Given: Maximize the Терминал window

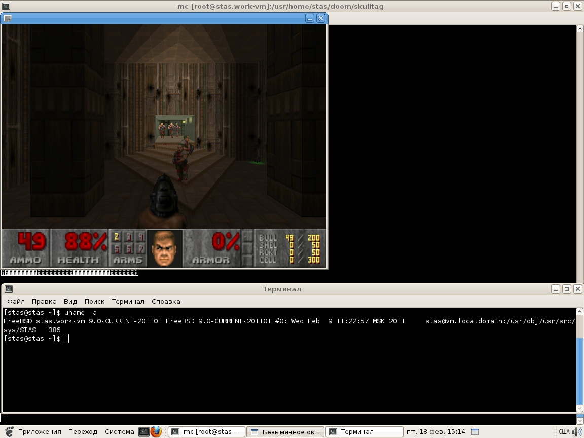Looking at the screenshot, I should tap(566, 289).
